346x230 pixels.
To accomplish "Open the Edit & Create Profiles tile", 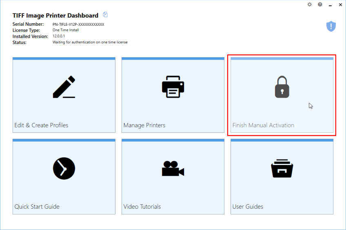I will point(64,95).
